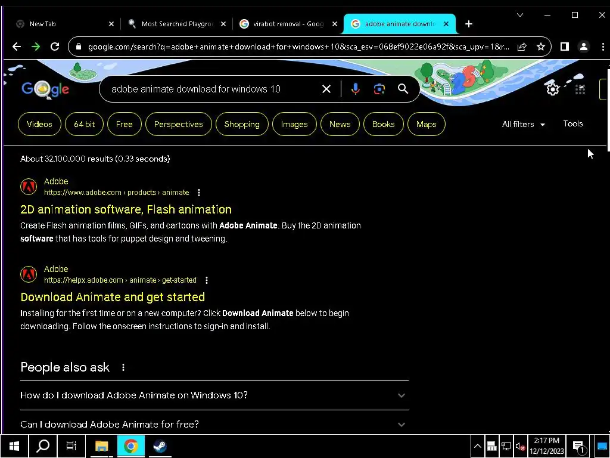This screenshot has width=610, height=458.
Task: Open People also ask options menu
Action: pos(123,367)
